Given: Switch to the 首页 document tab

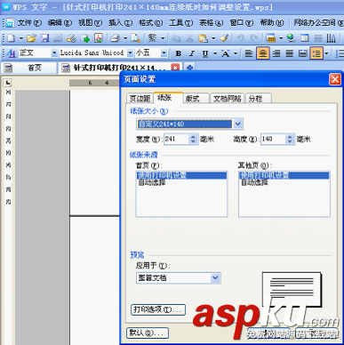Looking at the screenshot, I should pyautogui.click(x=28, y=68).
